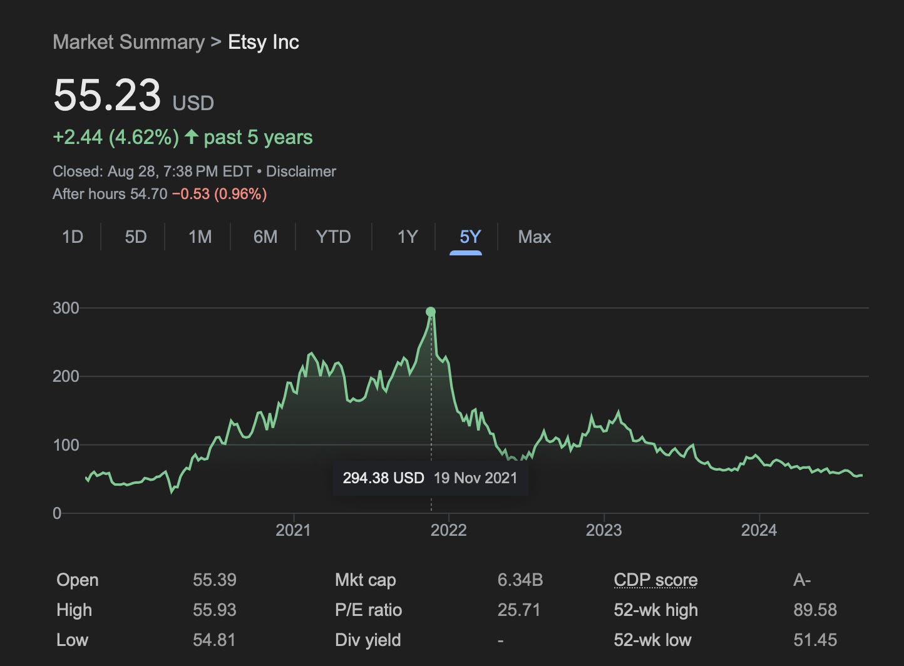The width and height of the screenshot is (904, 666).
Task: Select the 5D time range tab
Action: point(136,237)
